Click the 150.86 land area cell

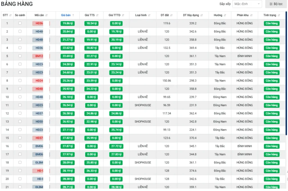(x=167, y=81)
